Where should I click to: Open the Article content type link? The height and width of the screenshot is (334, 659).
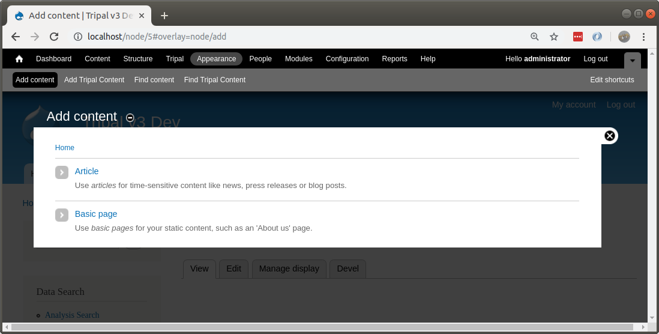86,171
